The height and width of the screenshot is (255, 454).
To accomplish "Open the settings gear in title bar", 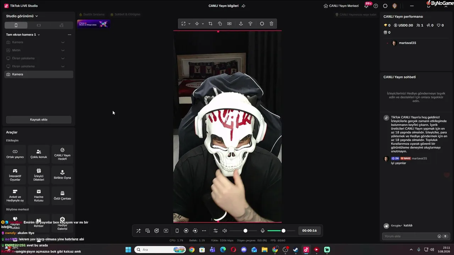I will 385,6.
